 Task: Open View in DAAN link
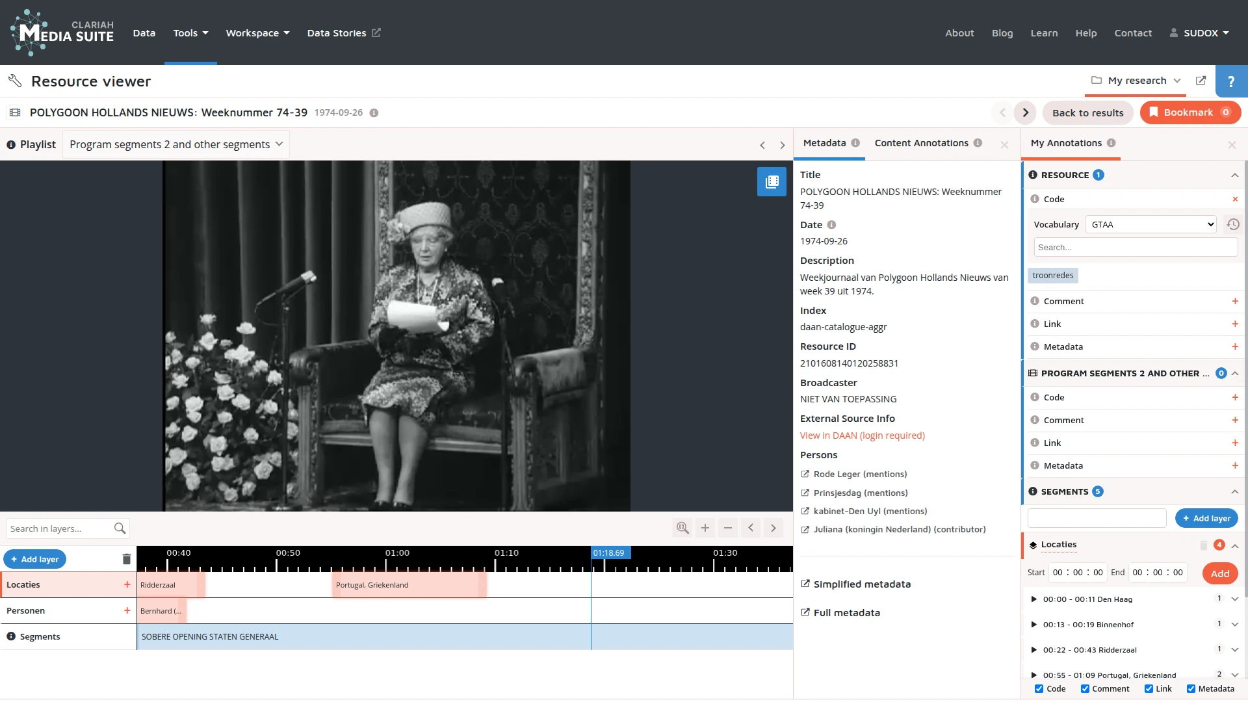(862, 435)
